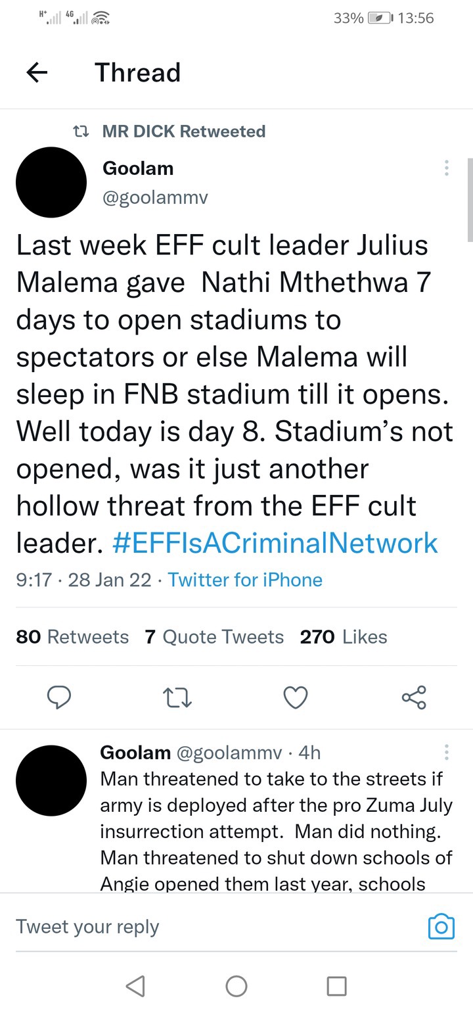This screenshot has height=1013, width=473.
Task: Open three-dot menu on main Goolam tweet
Action: (446, 168)
